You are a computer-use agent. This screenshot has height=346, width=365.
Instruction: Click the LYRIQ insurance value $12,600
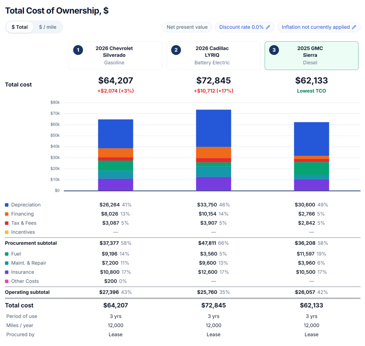[x=208, y=272]
